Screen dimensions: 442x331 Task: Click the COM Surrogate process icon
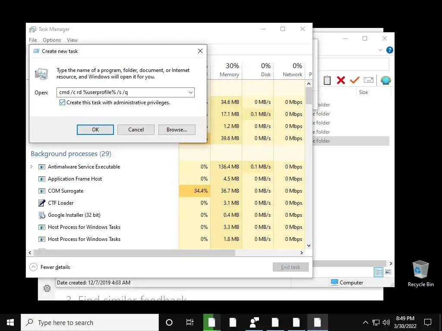[x=42, y=191]
